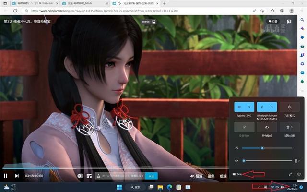Add a sidebar app with plus icon

pyautogui.click(x=302, y=91)
